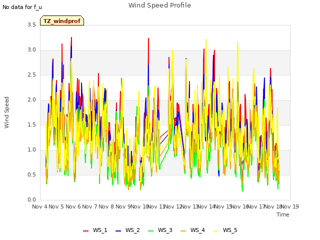Viewport: 320px width, 240px height.
Task: Click the Nov 6 x-axis tick label
Action: (73, 206)
